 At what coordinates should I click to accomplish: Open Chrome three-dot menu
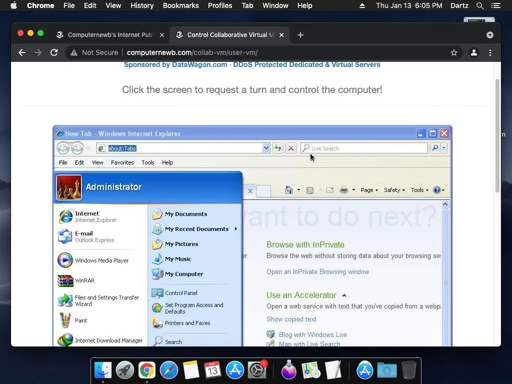(490, 52)
